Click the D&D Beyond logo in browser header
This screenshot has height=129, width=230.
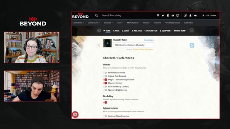point(80,15)
